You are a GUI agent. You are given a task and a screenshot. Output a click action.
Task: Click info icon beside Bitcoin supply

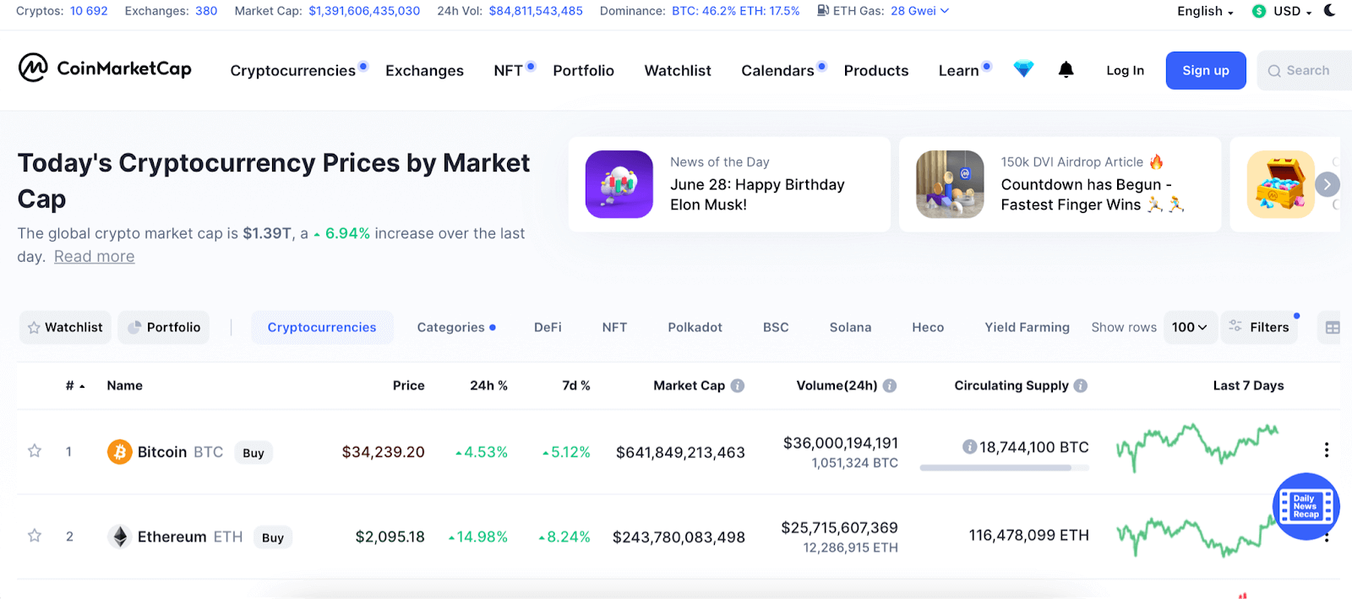click(x=969, y=447)
